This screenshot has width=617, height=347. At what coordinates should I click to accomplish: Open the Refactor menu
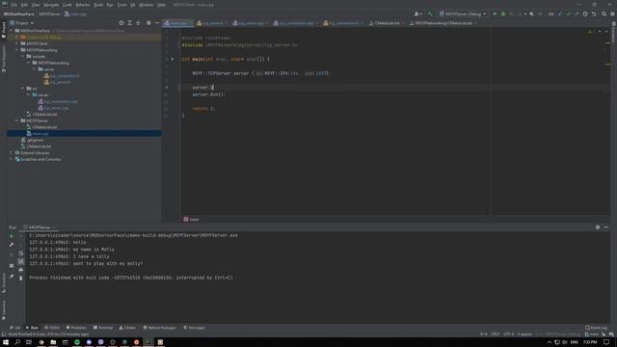point(83,5)
